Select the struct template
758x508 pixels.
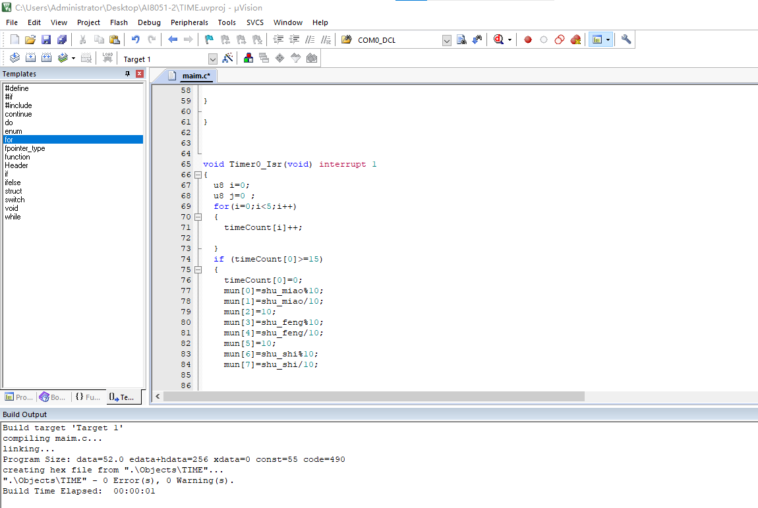click(x=13, y=191)
